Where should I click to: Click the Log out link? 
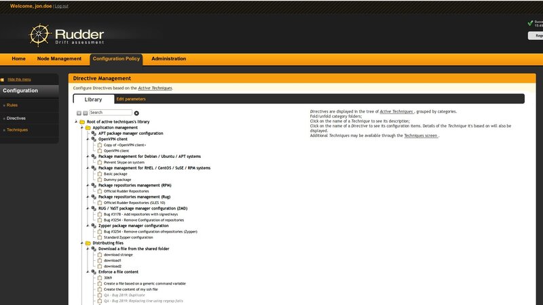[61, 6]
